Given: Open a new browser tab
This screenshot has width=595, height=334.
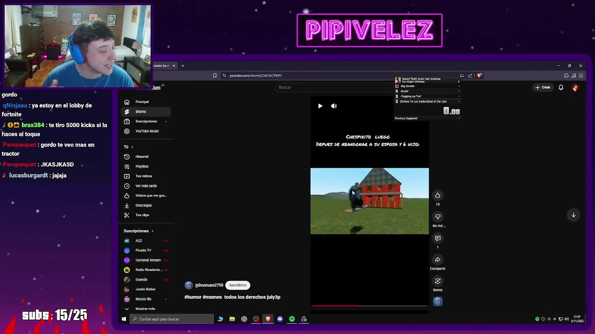Looking at the screenshot, I should 183,66.
